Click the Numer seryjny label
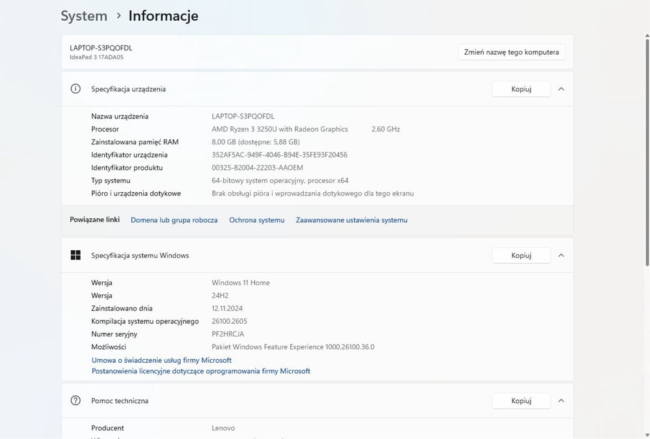 (114, 334)
